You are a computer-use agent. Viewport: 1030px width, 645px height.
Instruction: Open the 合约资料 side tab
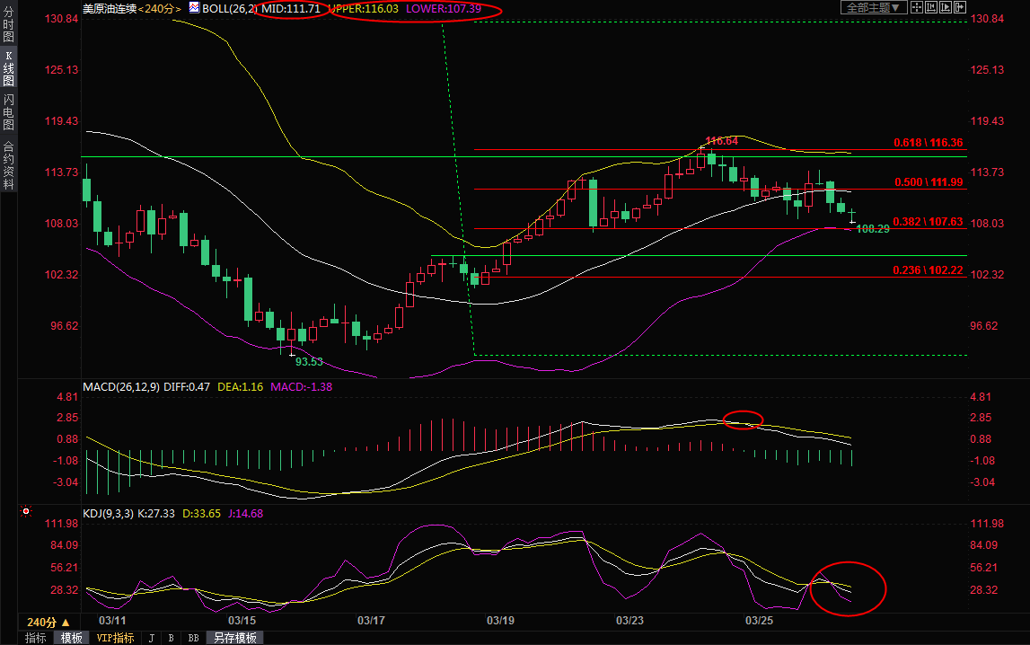point(8,165)
